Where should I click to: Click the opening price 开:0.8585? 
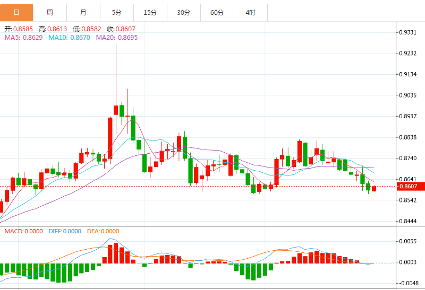tap(19, 29)
